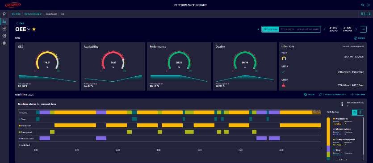
Task: Open the active dashboard sidebar icon
Action: [x=4, y=21]
